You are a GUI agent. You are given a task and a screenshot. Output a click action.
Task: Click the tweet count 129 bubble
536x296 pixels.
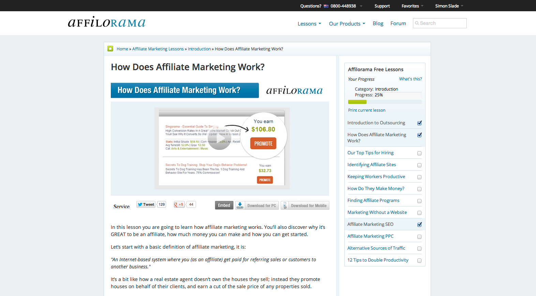coord(162,204)
